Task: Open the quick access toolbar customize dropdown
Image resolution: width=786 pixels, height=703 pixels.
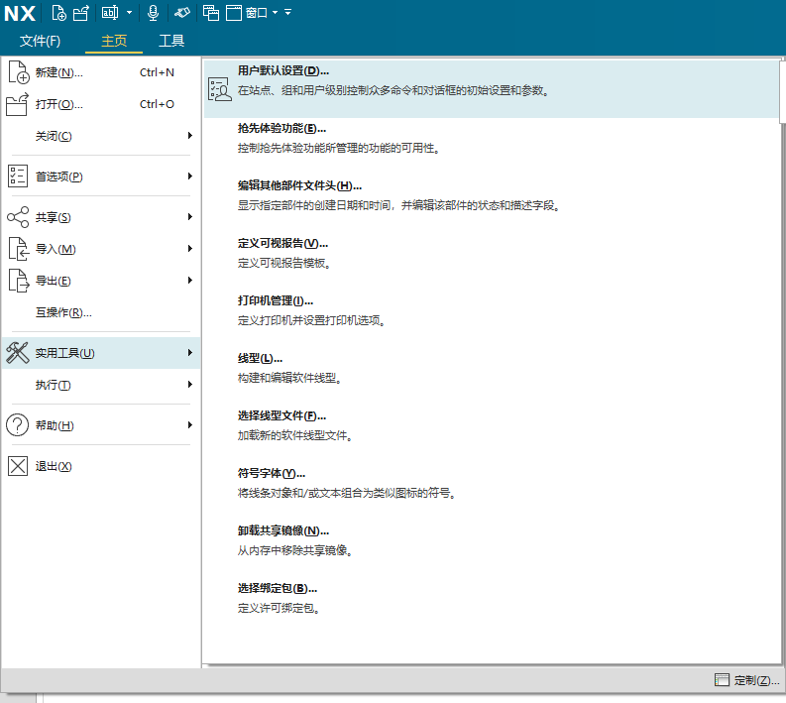Action: (287, 13)
